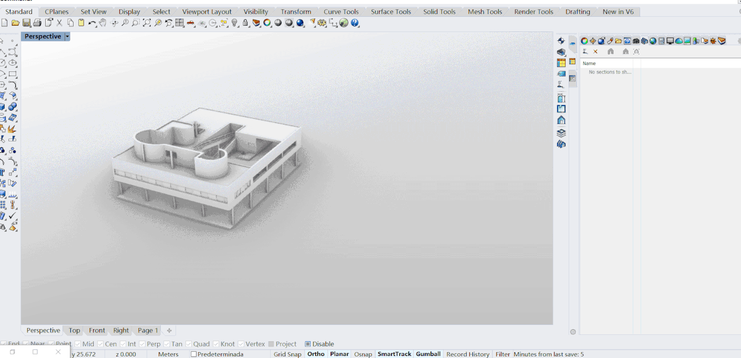Click the check mark tool in left sidebar
741x358 pixels.
(12, 216)
